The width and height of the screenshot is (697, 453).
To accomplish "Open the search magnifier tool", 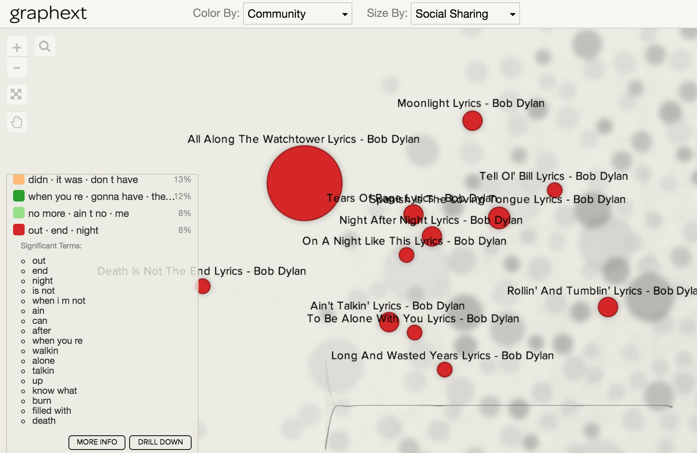I will coord(45,47).
